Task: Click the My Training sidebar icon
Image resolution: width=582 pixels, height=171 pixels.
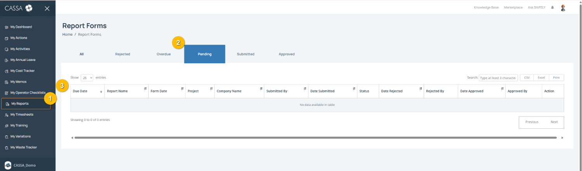Action: [x=6, y=126]
